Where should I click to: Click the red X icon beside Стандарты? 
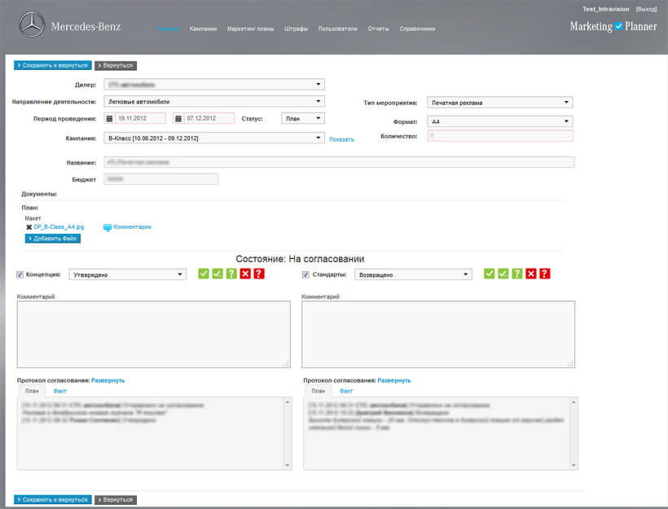[531, 274]
